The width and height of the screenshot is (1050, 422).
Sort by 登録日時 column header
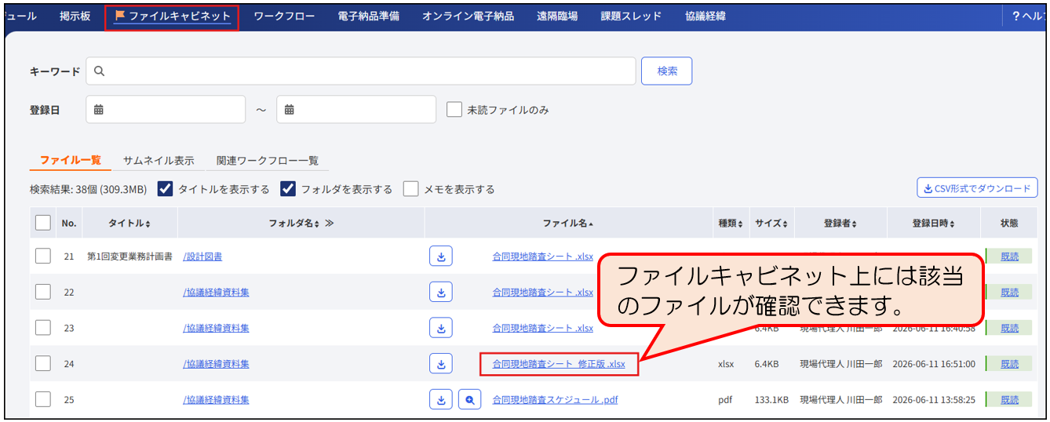(934, 224)
